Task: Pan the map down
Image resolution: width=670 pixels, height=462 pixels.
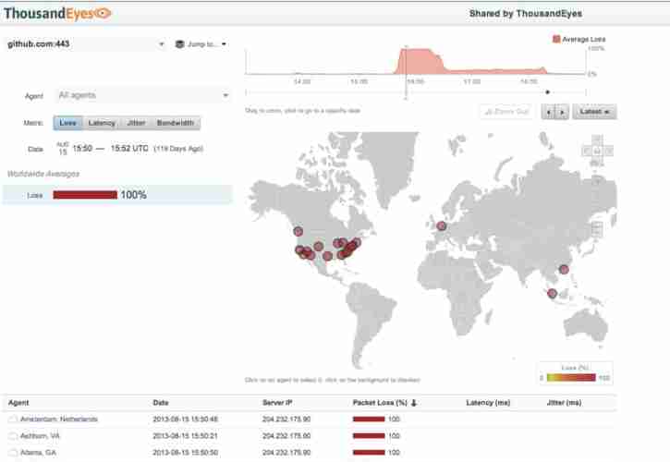Action: tap(597, 162)
